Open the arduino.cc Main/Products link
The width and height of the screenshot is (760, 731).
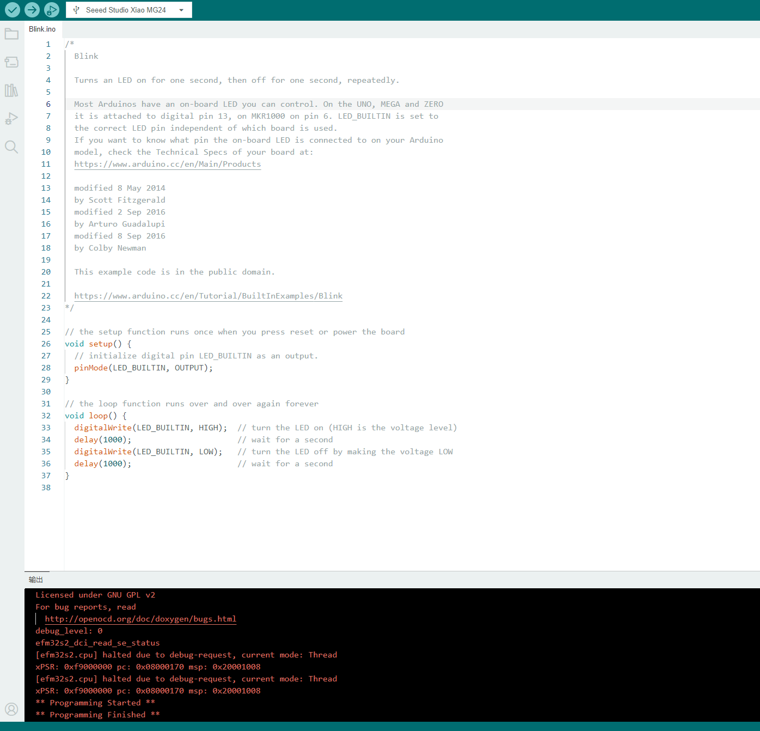pos(168,164)
